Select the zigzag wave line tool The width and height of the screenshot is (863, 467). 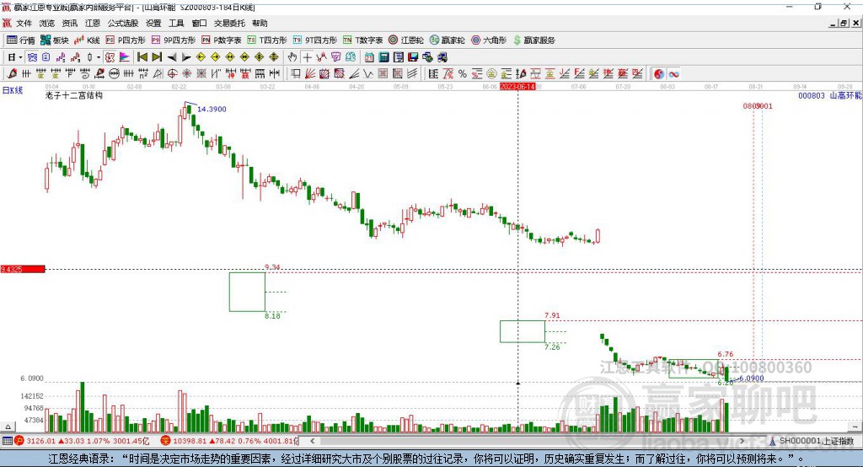[x=368, y=74]
